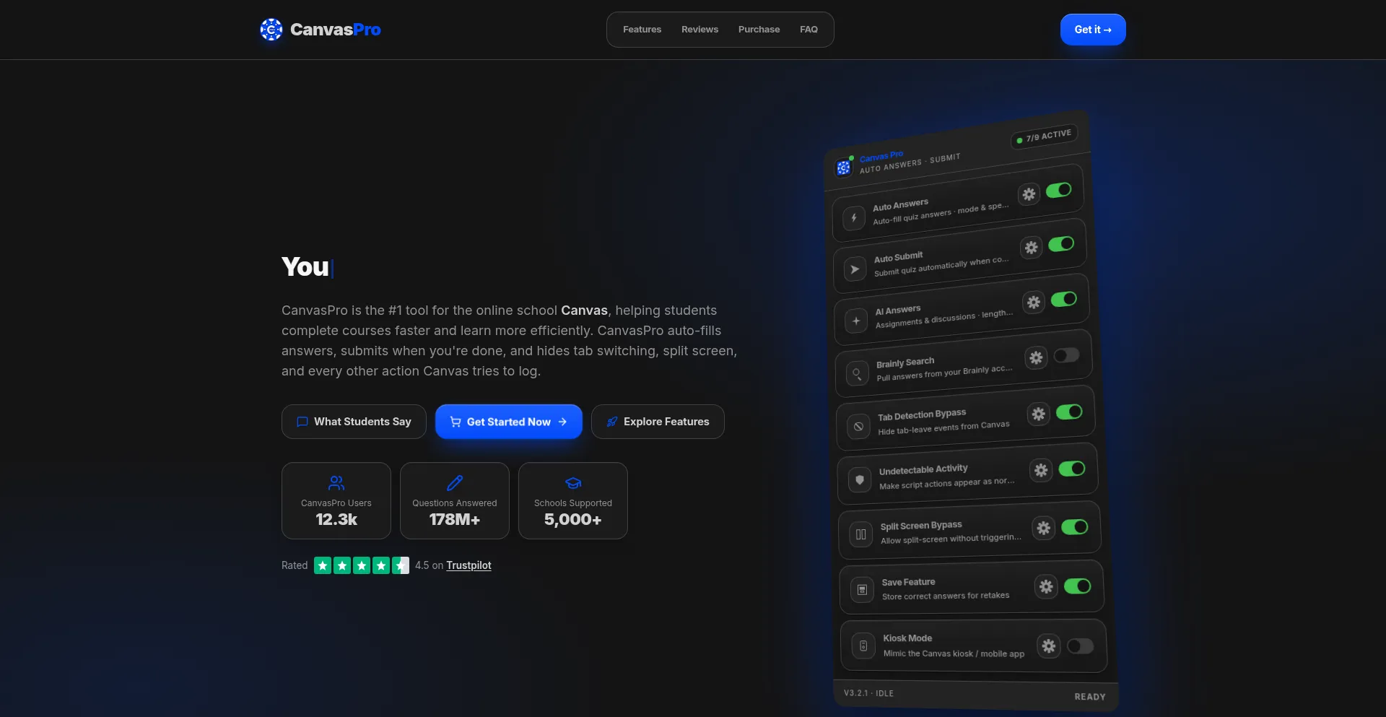
Task: Open settings gear for Tab Detection Bypass
Action: pos(1038,414)
